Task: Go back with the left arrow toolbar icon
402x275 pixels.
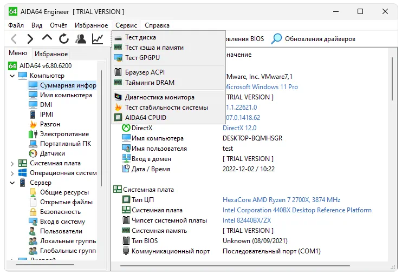Action: 14,39
